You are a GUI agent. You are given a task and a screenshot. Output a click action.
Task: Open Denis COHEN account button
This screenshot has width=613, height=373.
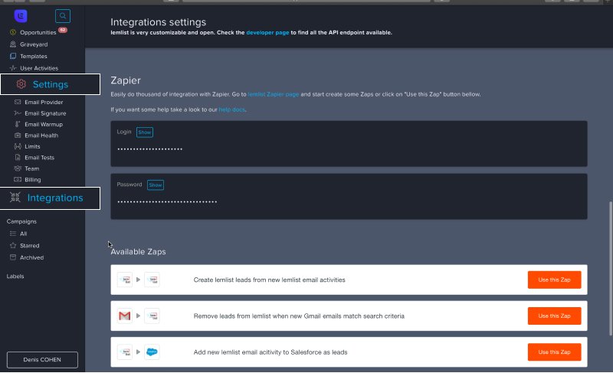[x=42, y=360]
